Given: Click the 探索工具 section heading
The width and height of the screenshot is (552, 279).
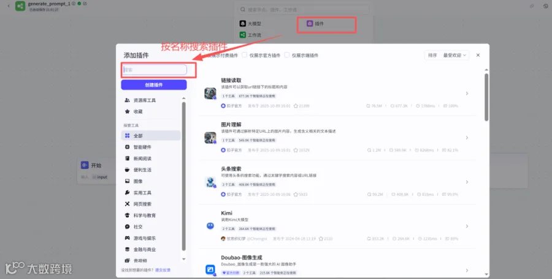Looking at the screenshot, I should tap(131, 125).
